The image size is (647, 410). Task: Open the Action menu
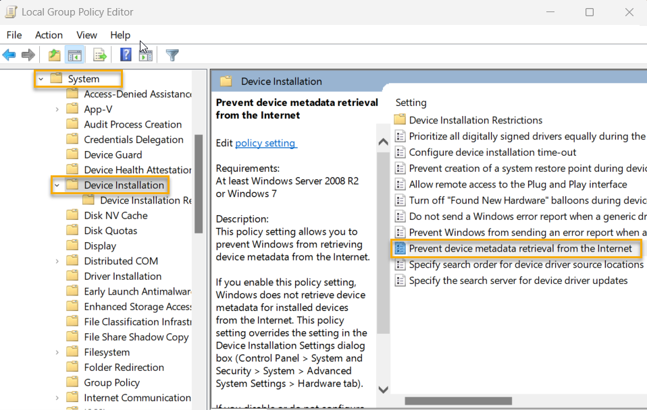(x=48, y=35)
